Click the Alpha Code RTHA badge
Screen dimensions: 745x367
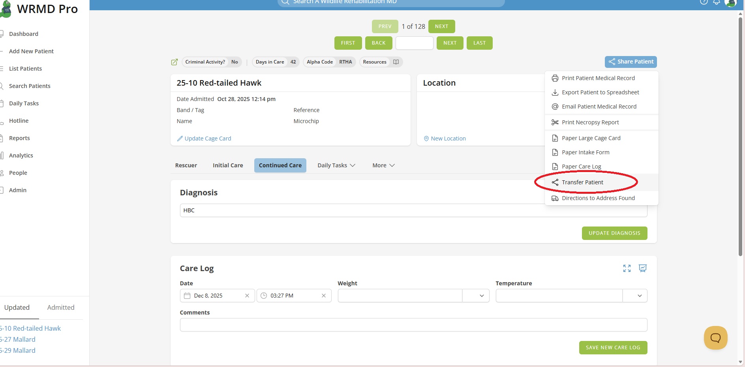click(329, 62)
